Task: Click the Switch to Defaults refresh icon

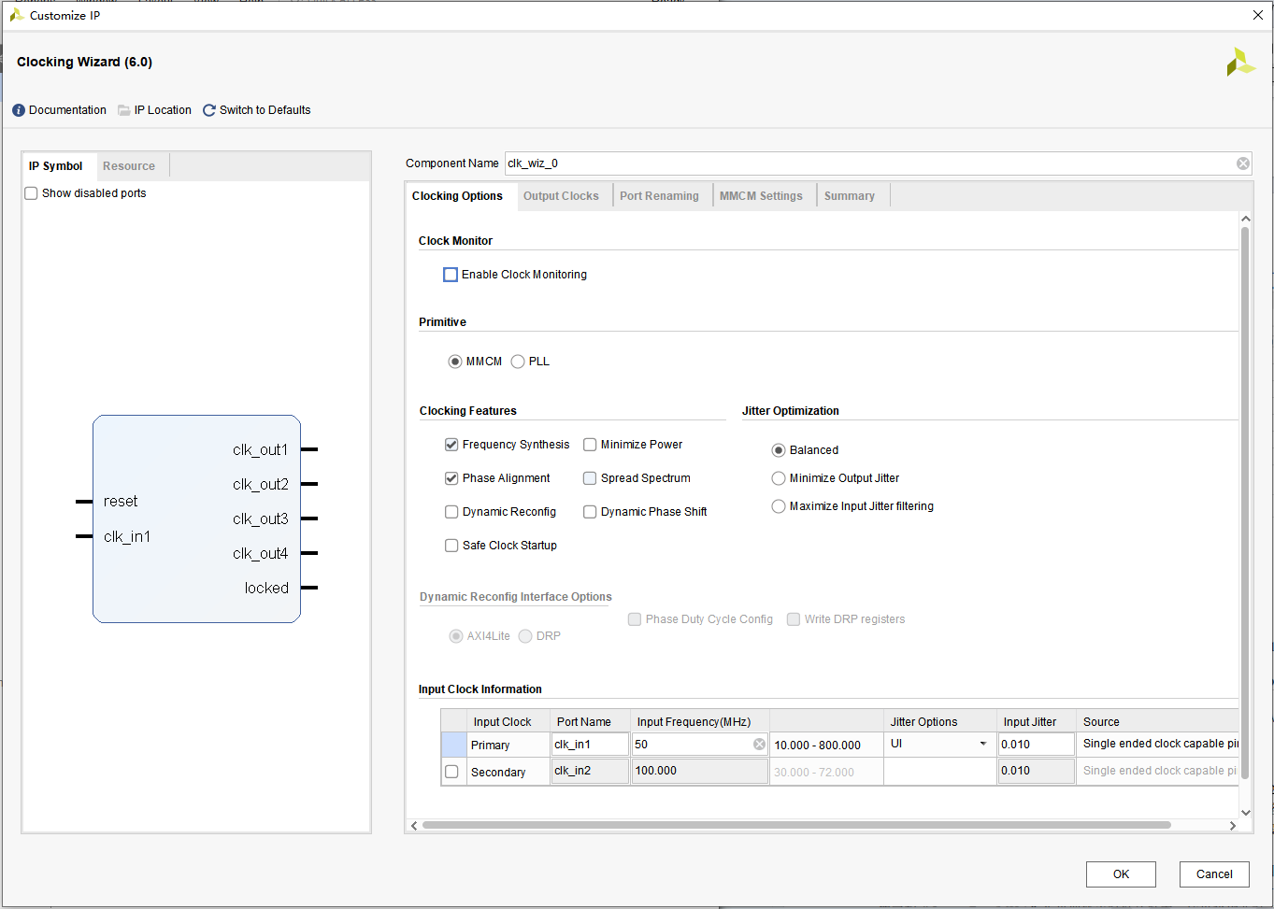Action: click(209, 110)
